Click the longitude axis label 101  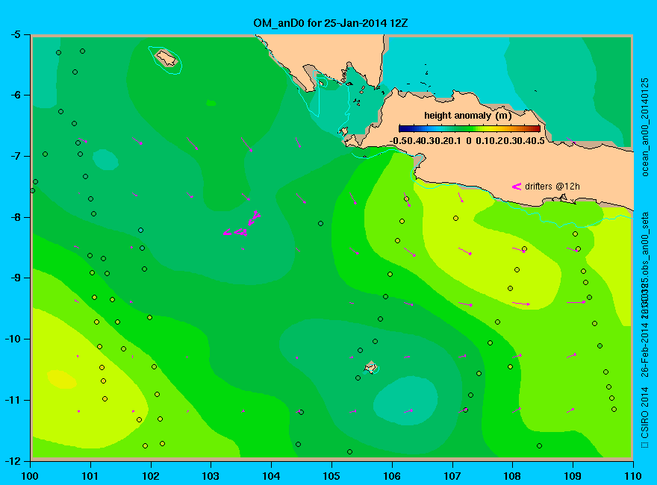[x=90, y=476]
